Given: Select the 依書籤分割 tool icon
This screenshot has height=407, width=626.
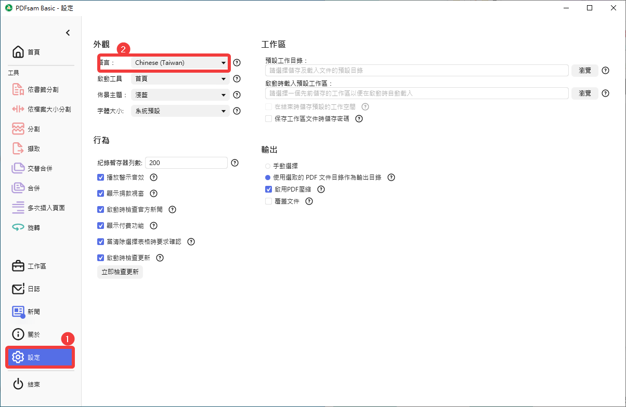Looking at the screenshot, I should tap(18, 90).
